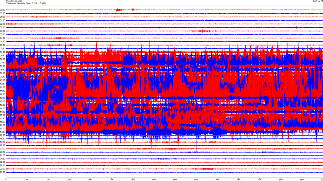Select the 07:30 time label
The image size is (323, 181).
[2, 63]
